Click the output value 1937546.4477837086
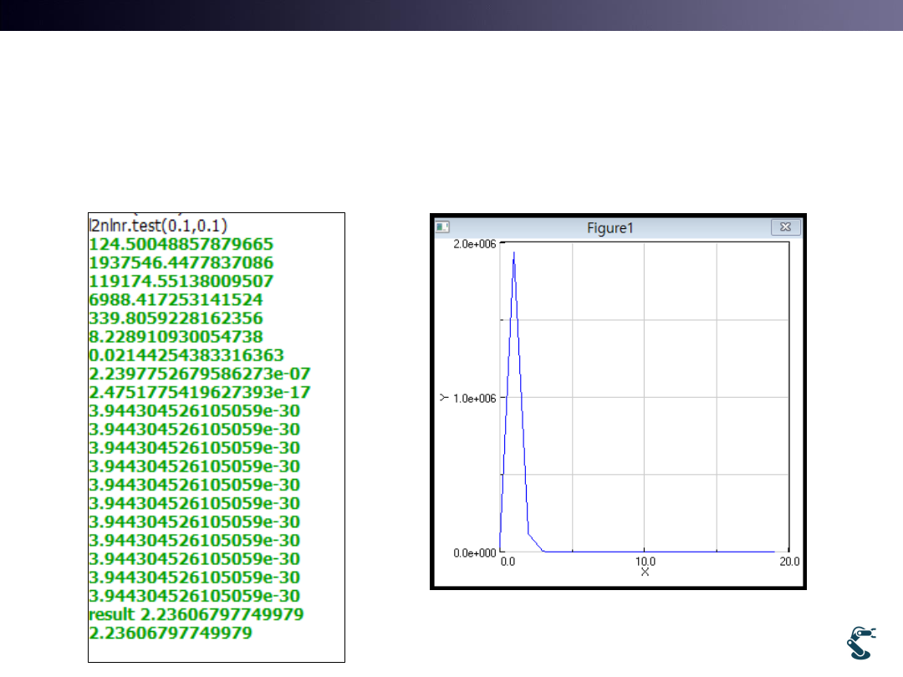The height and width of the screenshot is (677, 903). click(x=181, y=262)
